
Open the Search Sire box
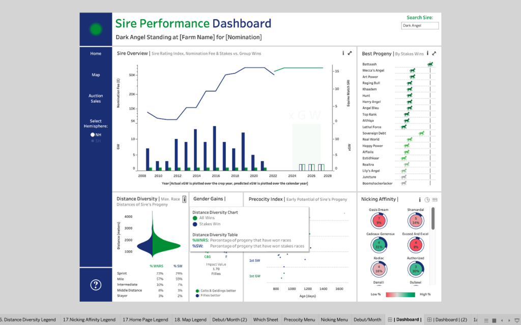point(420,25)
